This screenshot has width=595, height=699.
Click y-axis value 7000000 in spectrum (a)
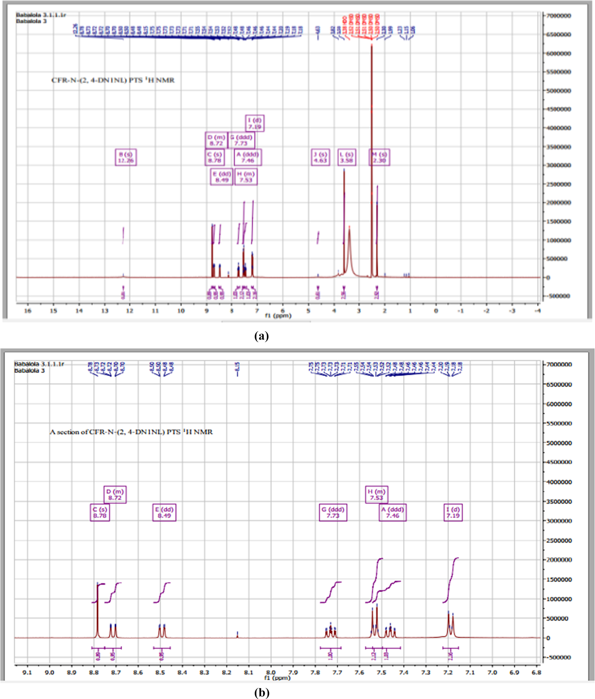pyautogui.click(x=559, y=15)
